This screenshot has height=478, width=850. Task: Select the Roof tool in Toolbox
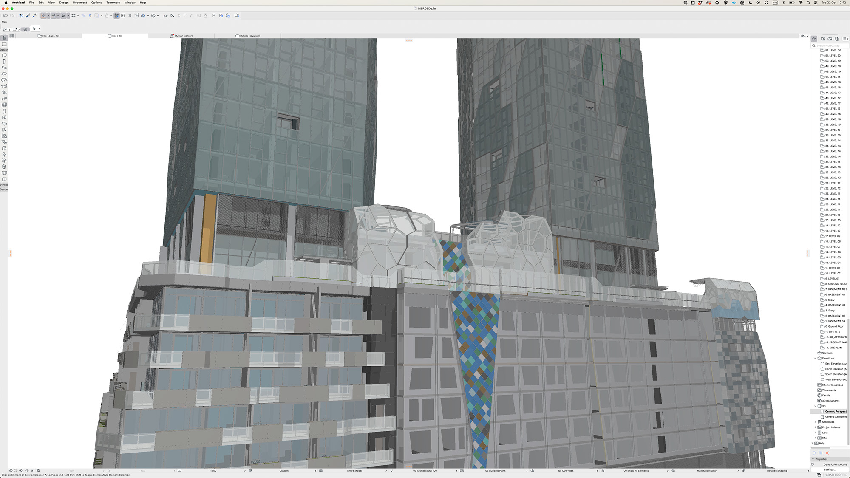4,80
